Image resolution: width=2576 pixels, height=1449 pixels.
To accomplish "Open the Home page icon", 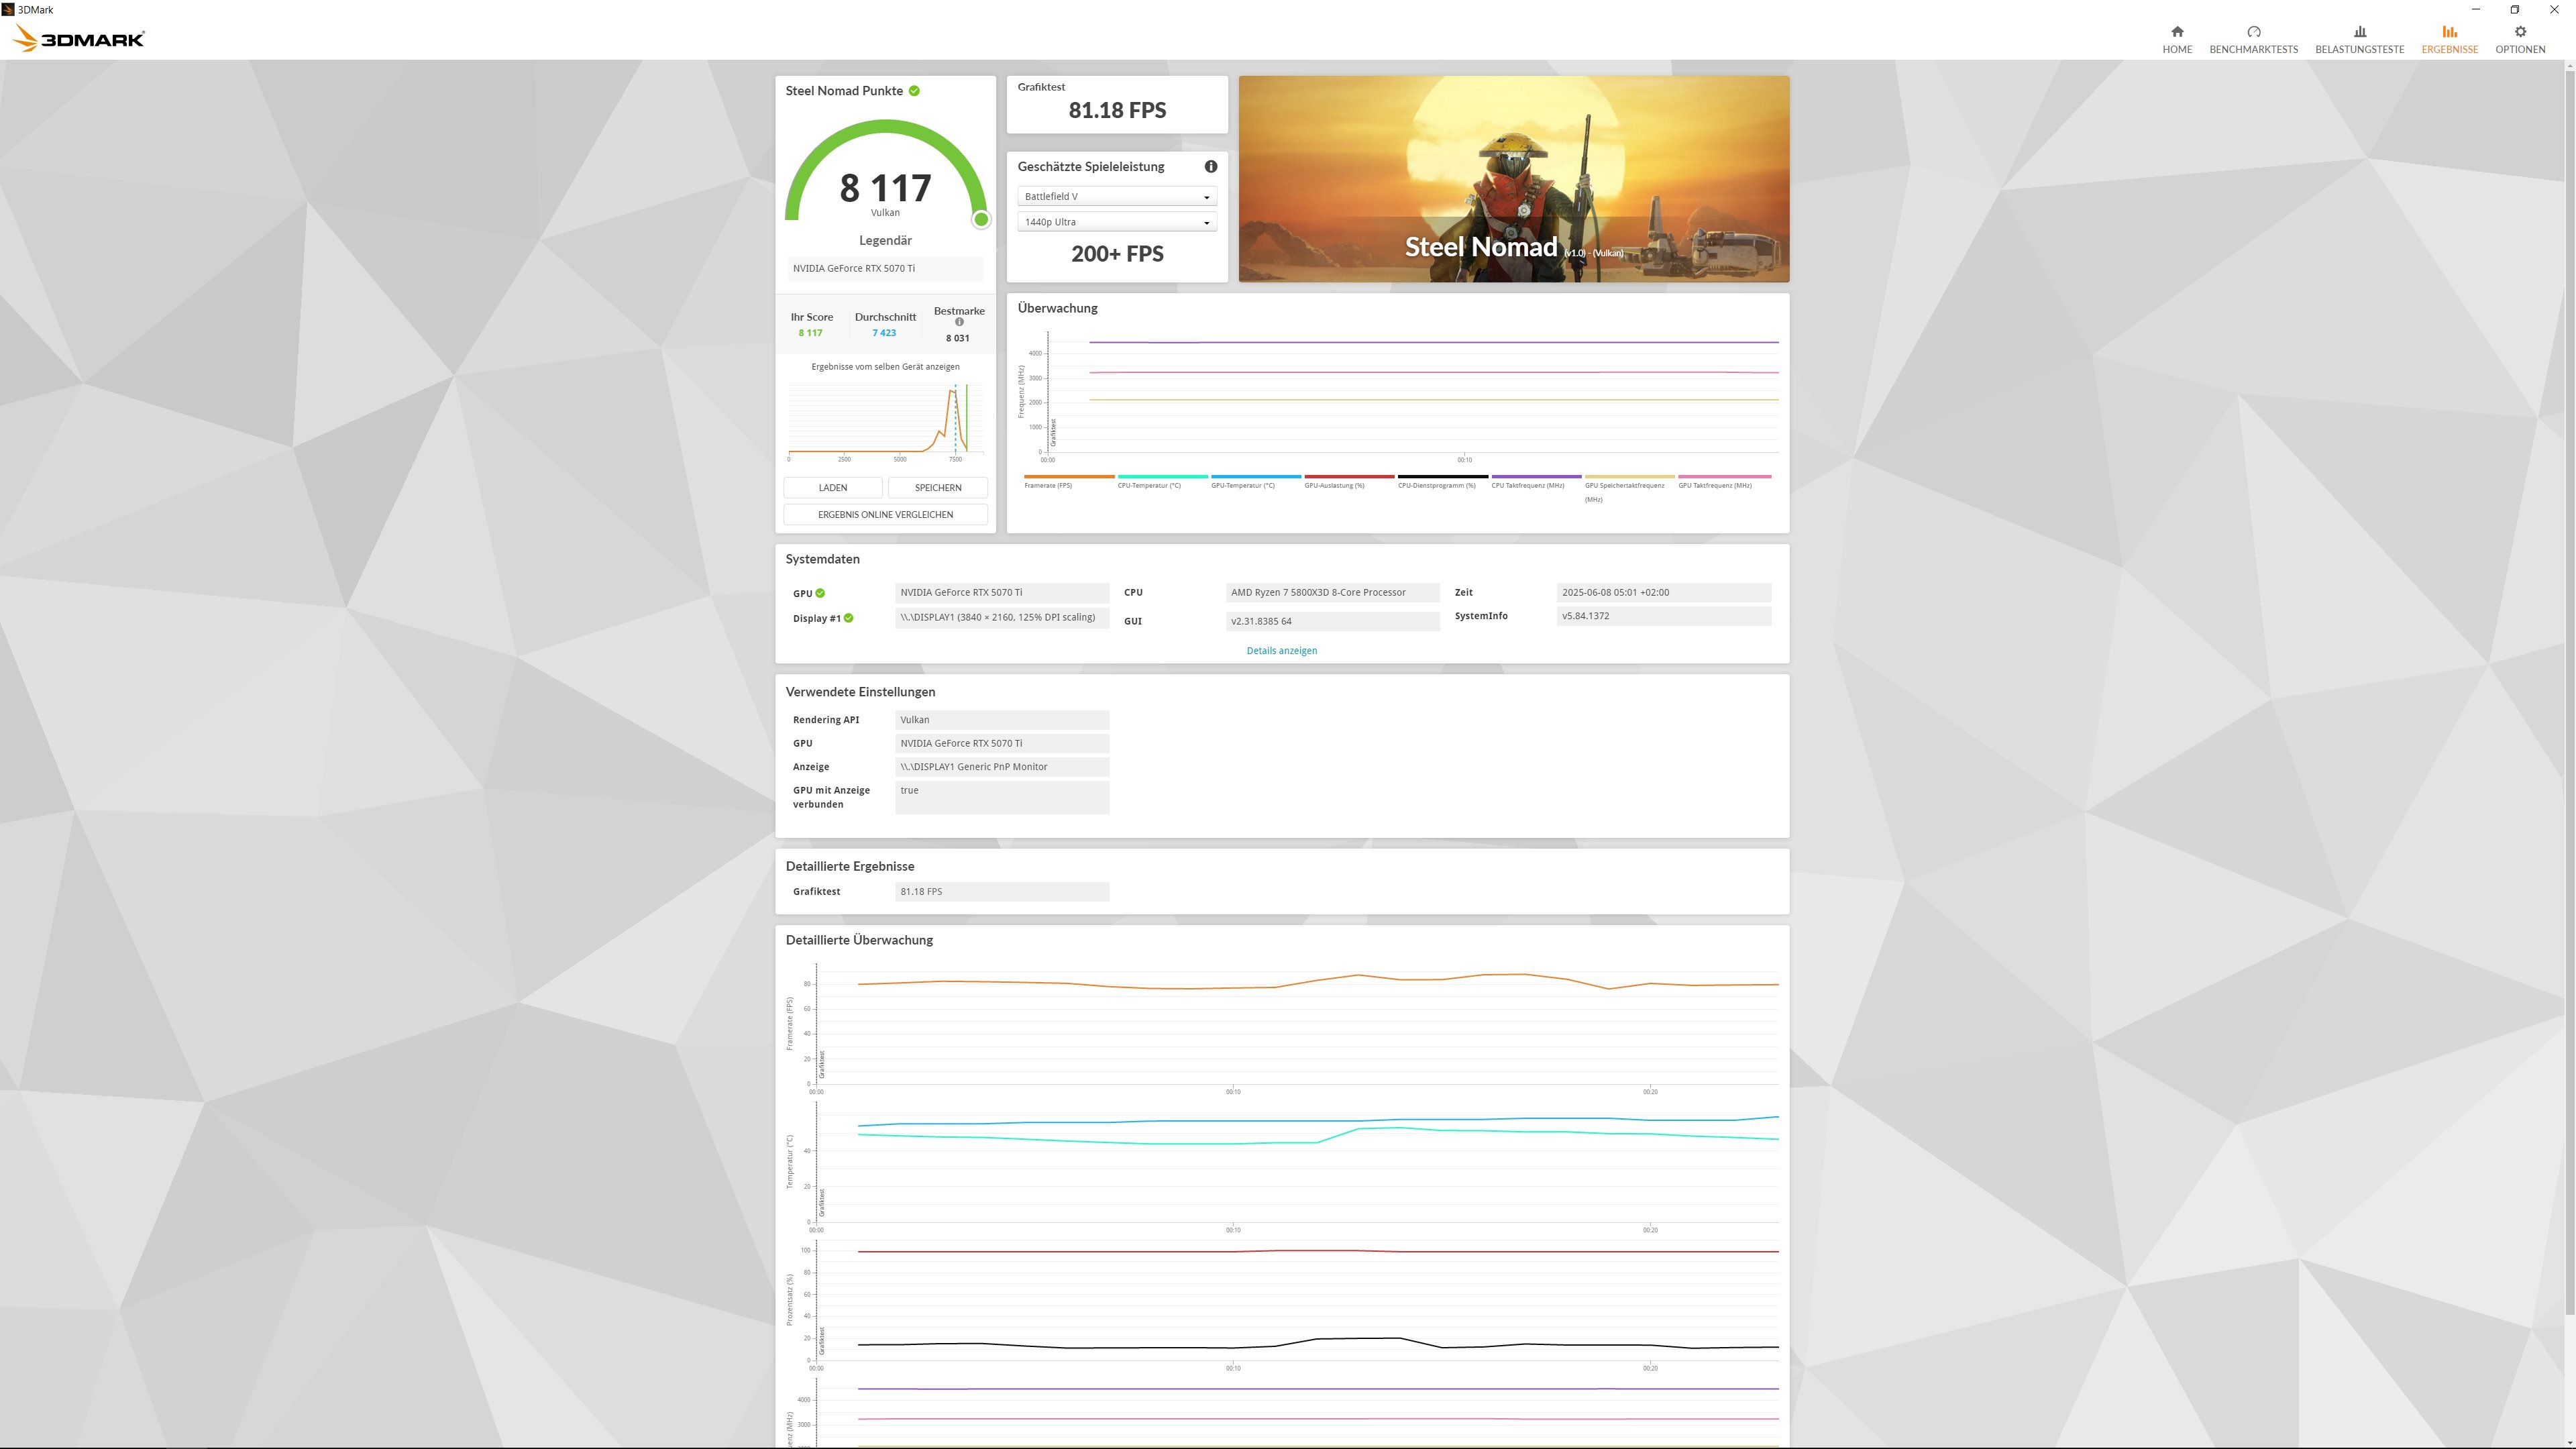I will click(2177, 32).
